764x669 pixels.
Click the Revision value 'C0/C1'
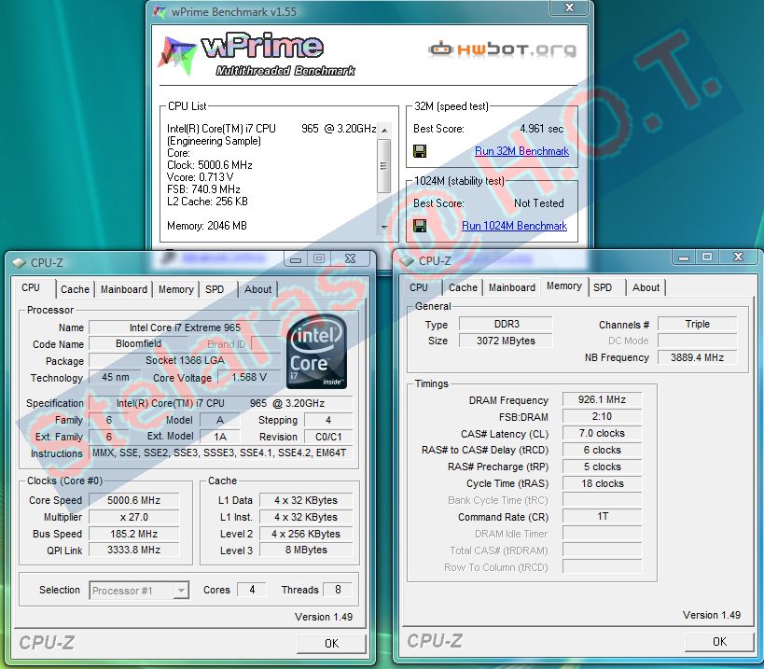[328, 437]
